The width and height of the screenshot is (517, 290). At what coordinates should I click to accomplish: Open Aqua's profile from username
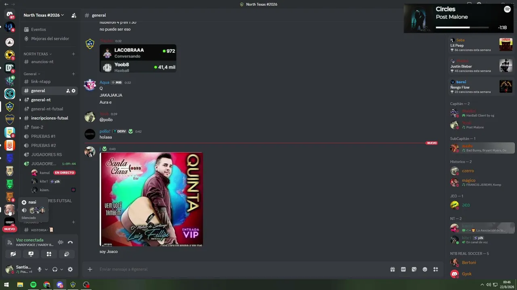[104, 83]
